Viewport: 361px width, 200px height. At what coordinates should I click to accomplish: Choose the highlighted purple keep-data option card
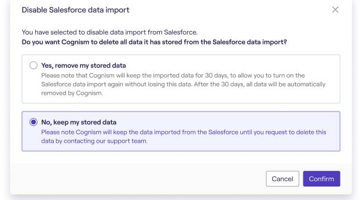click(181, 132)
